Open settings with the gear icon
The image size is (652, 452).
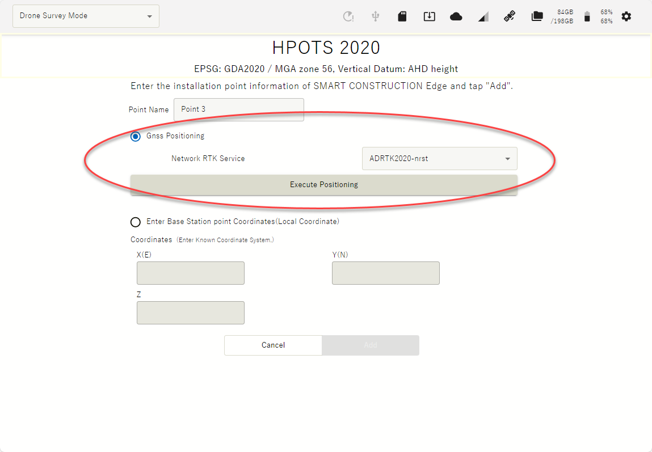pyautogui.click(x=626, y=16)
